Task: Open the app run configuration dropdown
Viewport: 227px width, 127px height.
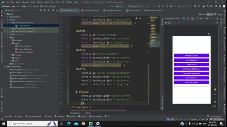Action: 120,6
